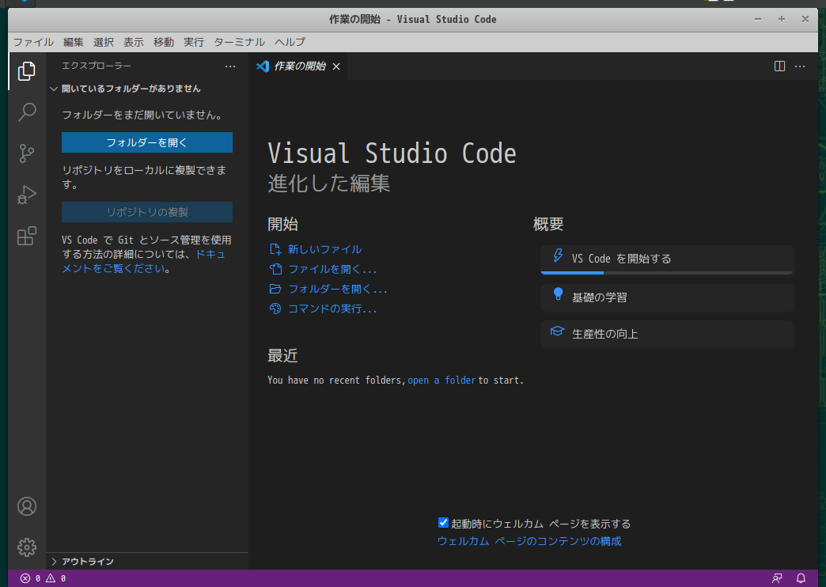The image size is (826, 587).
Task: Click the Visual Studio Code heading text
Action: pos(392,153)
